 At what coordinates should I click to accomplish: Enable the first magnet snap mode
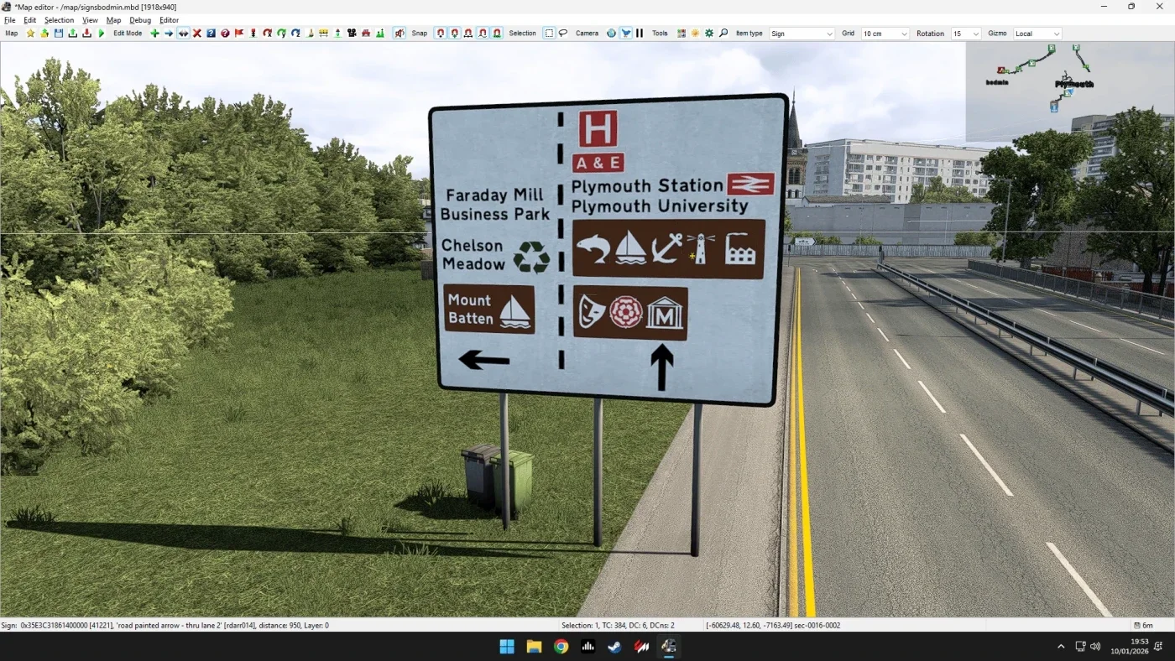click(440, 33)
